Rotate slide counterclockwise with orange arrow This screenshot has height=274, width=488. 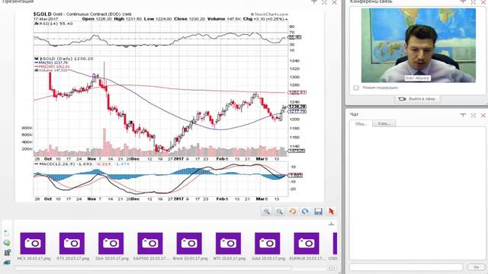(292, 212)
